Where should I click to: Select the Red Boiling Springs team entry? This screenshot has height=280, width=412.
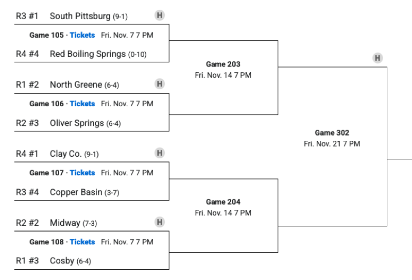(88, 54)
